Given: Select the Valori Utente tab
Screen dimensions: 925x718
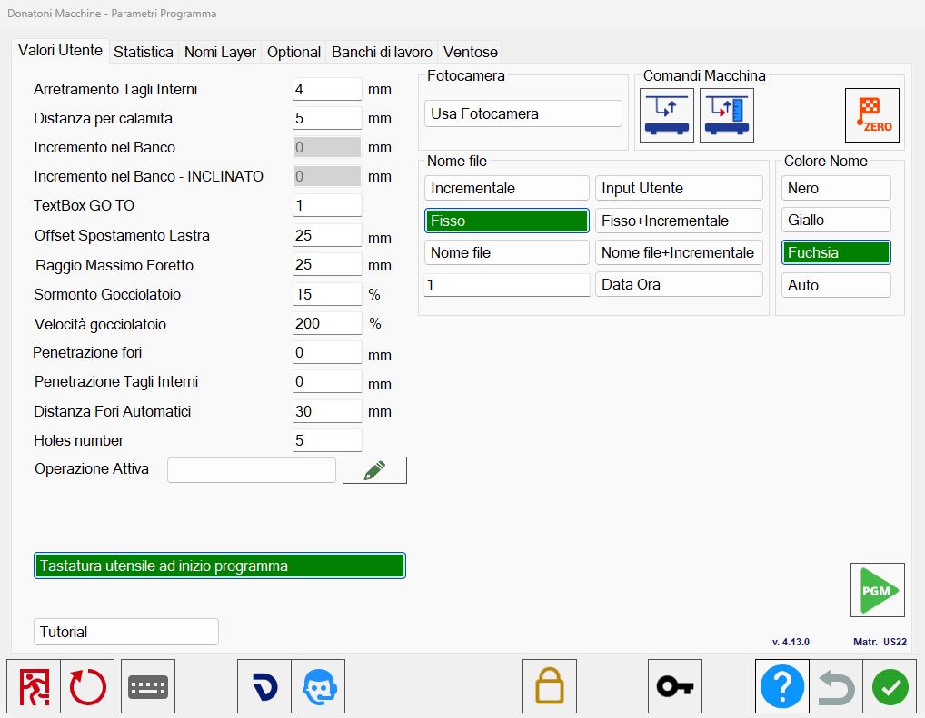Looking at the screenshot, I should point(60,51).
